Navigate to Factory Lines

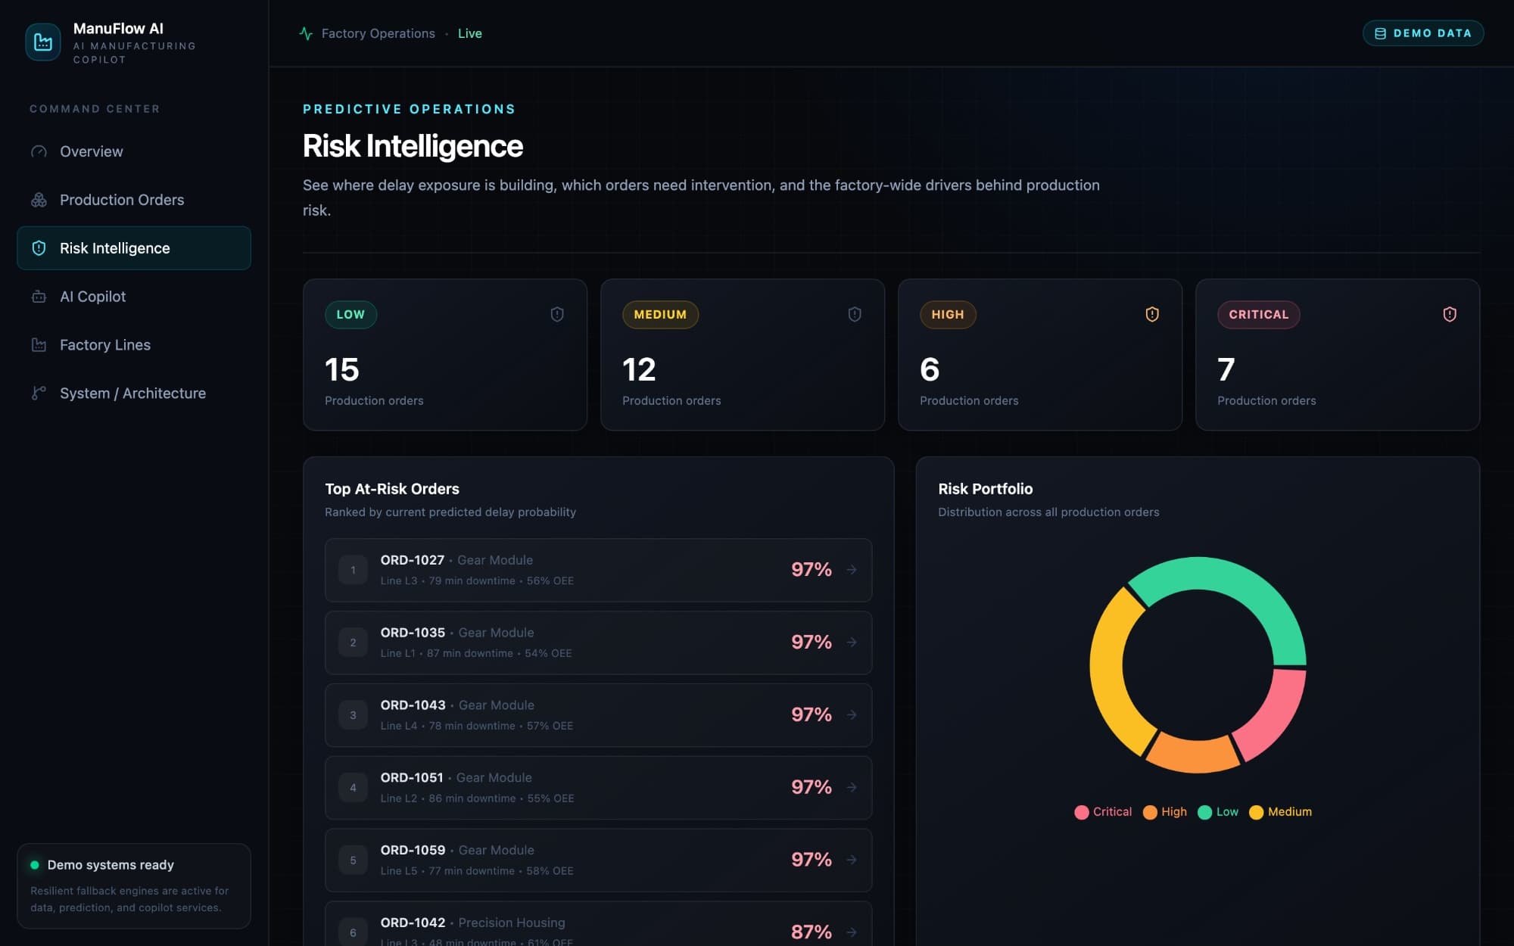[x=134, y=345]
